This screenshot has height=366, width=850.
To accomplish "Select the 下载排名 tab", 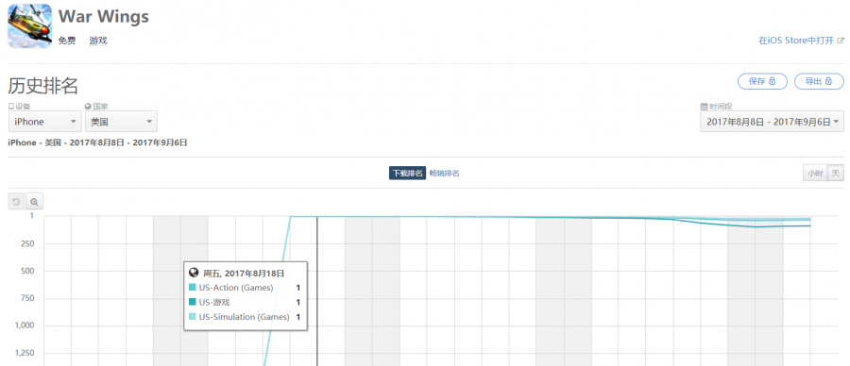I will point(407,174).
